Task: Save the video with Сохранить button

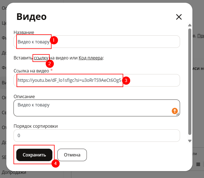Action: [x=34, y=155]
